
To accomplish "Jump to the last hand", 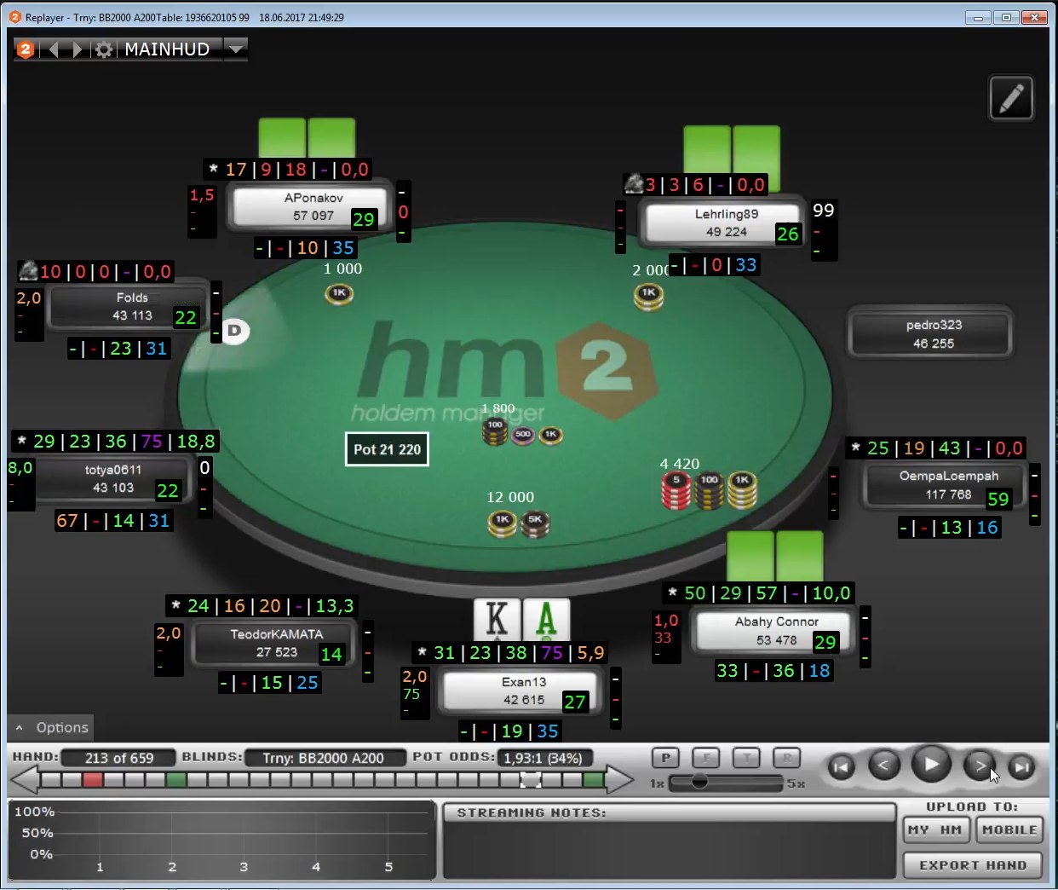I will point(1021,766).
